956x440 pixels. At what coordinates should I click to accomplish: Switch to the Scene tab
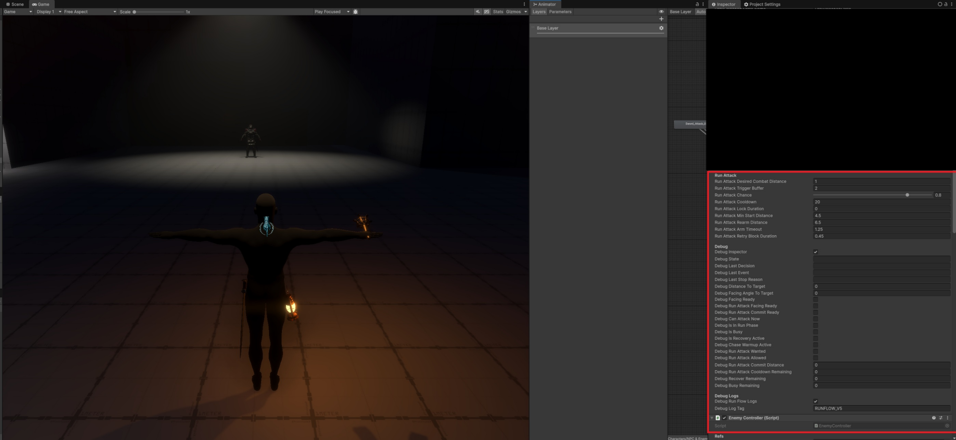click(x=15, y=4)
